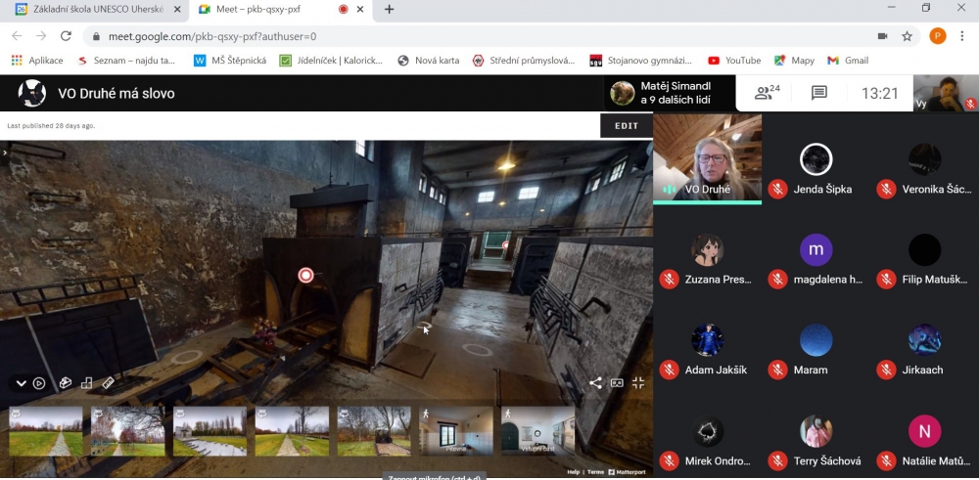Click Maram participant avatar
This screenshot has height=480, width=979.
coord(816,340)
